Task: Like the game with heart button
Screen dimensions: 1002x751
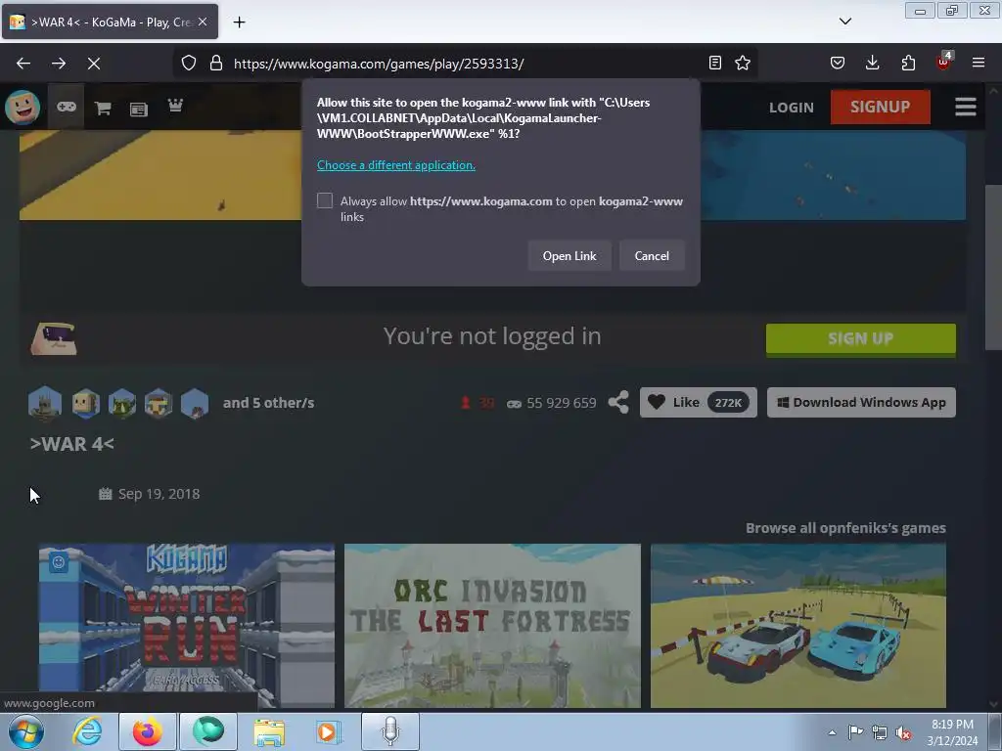Action: point(699,402)
